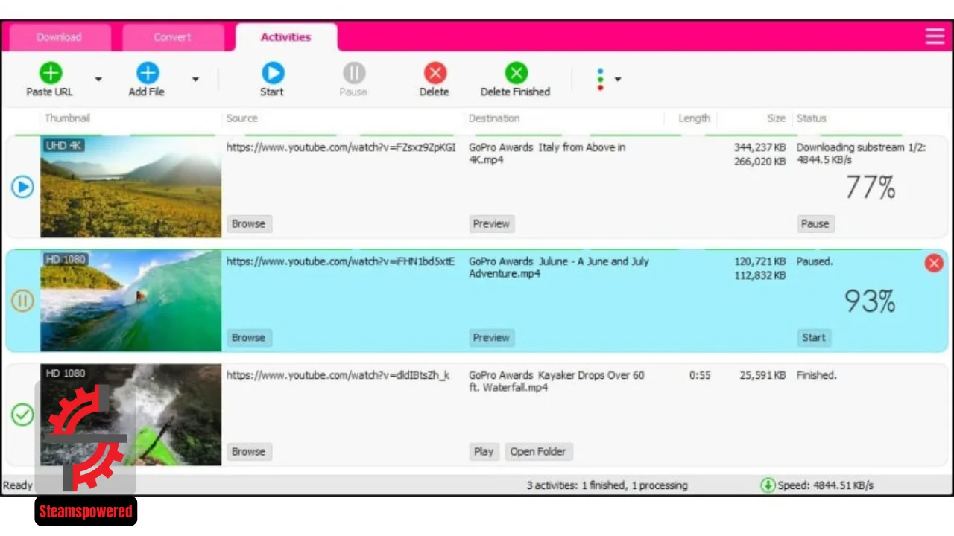Click the Paste URL green plus icon
Image resolution: width=954 pixels, height=536 pixels.
pos(51,73)
